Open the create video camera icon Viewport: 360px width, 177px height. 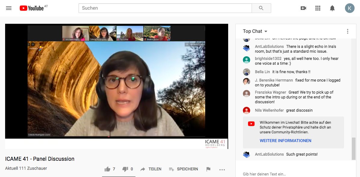[x=303, y=8]
